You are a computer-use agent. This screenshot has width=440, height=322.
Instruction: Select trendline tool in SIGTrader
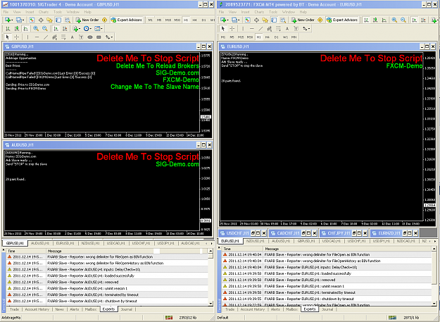click(x=46, y=37)
